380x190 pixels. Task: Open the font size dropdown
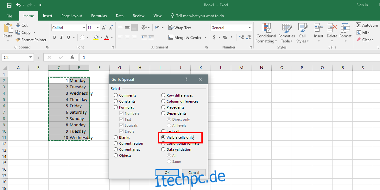coord(98,28)
